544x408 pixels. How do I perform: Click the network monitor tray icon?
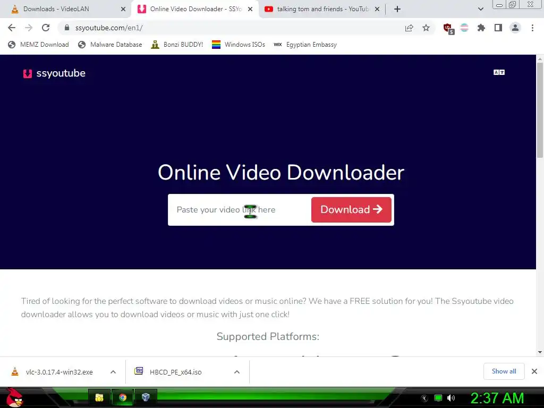click(x=438, y=398)
